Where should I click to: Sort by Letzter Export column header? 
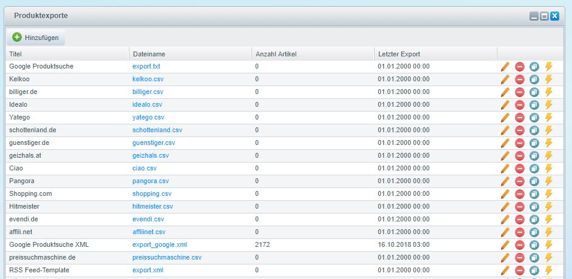click(x=435, y=54)
